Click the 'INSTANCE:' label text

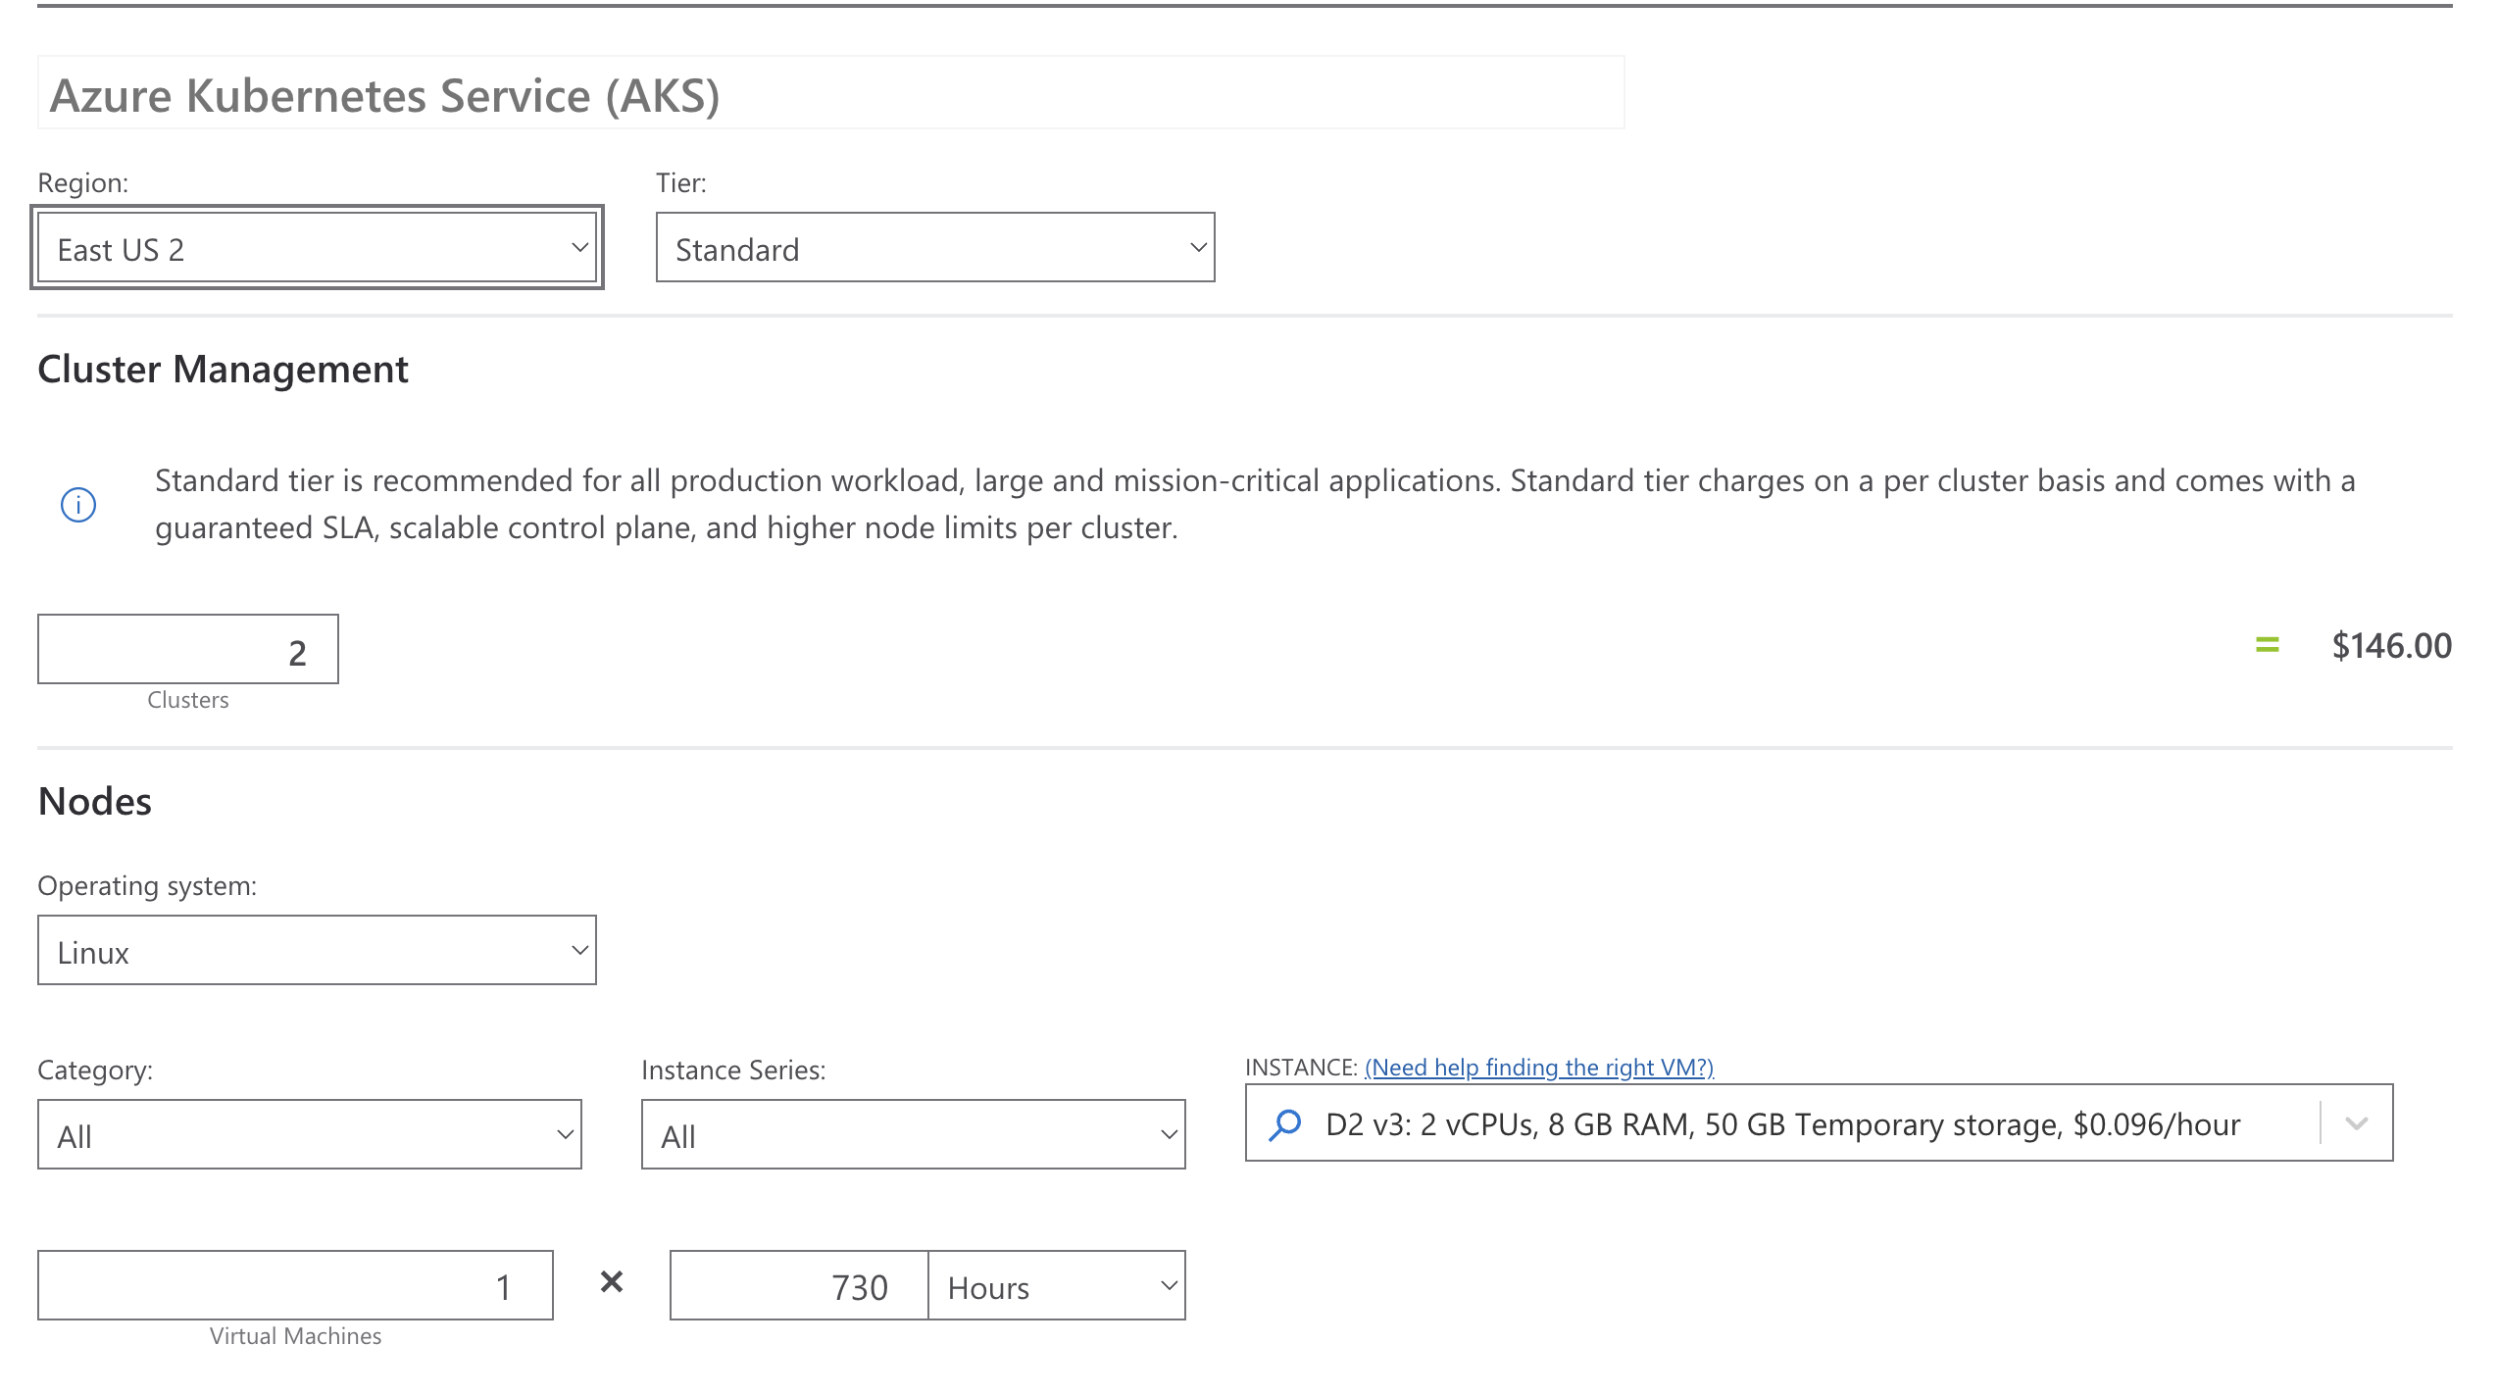(1301, 1068)
